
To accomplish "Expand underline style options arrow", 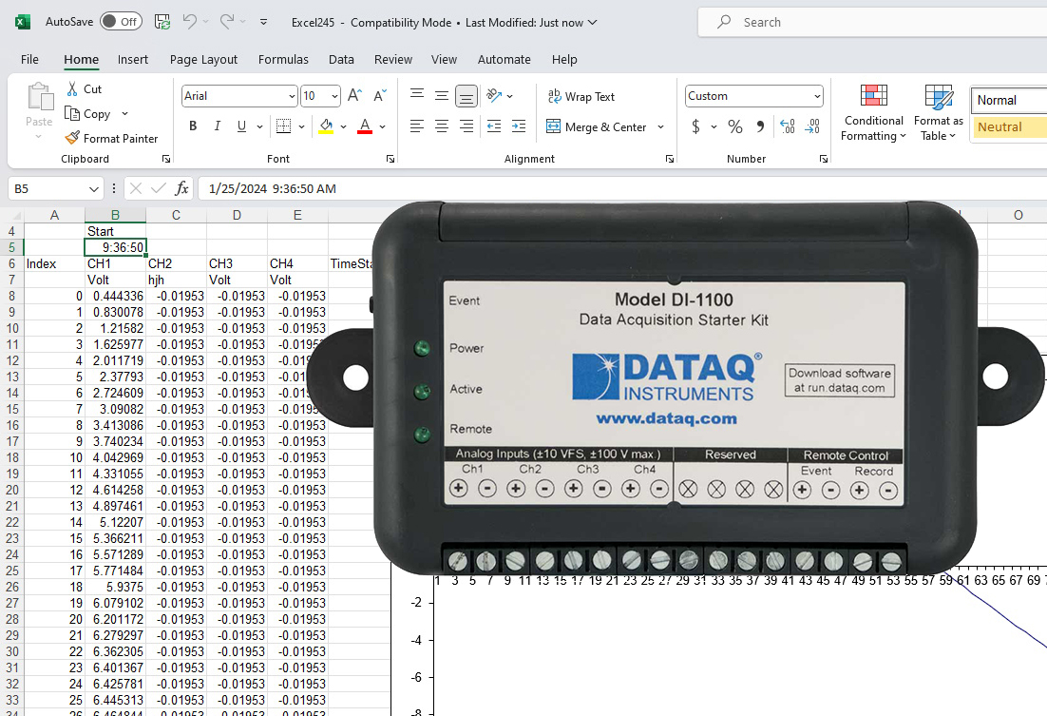I will [x=259, y=126].
